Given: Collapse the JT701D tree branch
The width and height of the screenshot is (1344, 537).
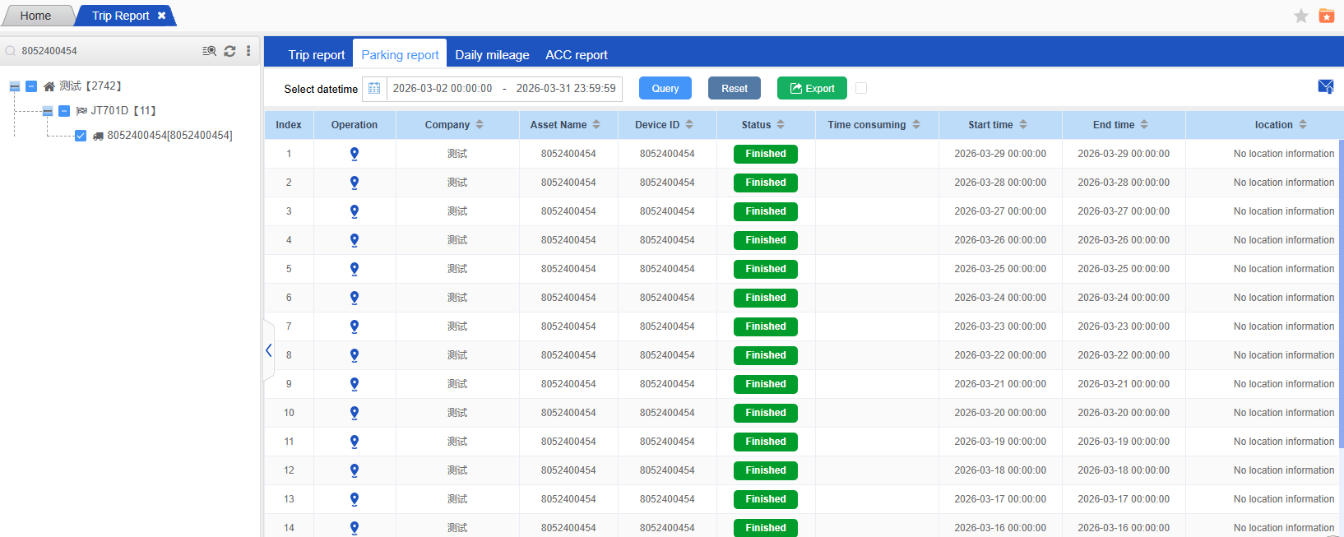Looking at the screenshot, I should coord(48,111).
